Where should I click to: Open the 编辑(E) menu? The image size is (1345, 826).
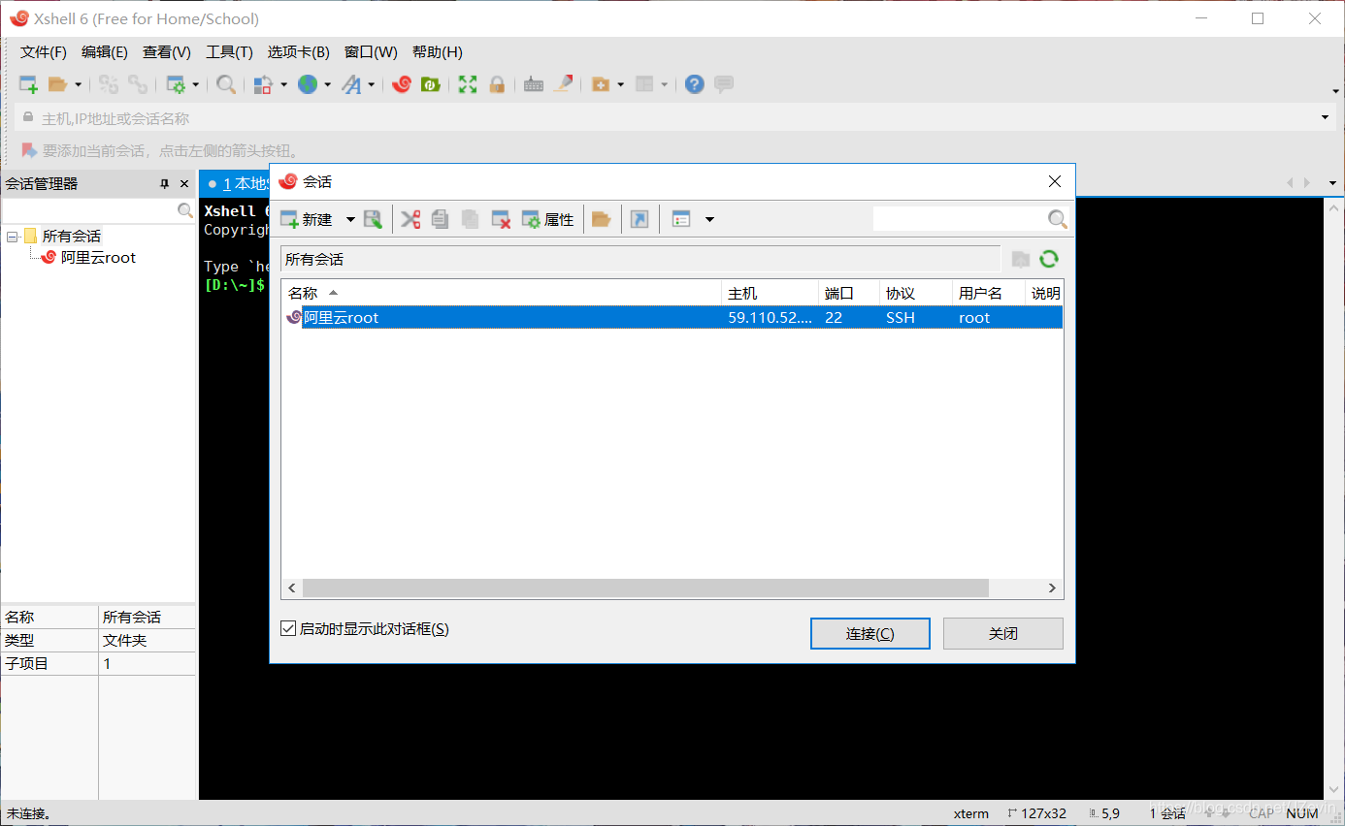(x=105, y=52)
